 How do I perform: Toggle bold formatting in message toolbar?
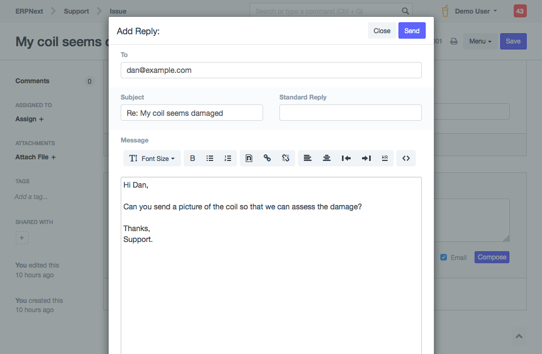tap(192, 158)
